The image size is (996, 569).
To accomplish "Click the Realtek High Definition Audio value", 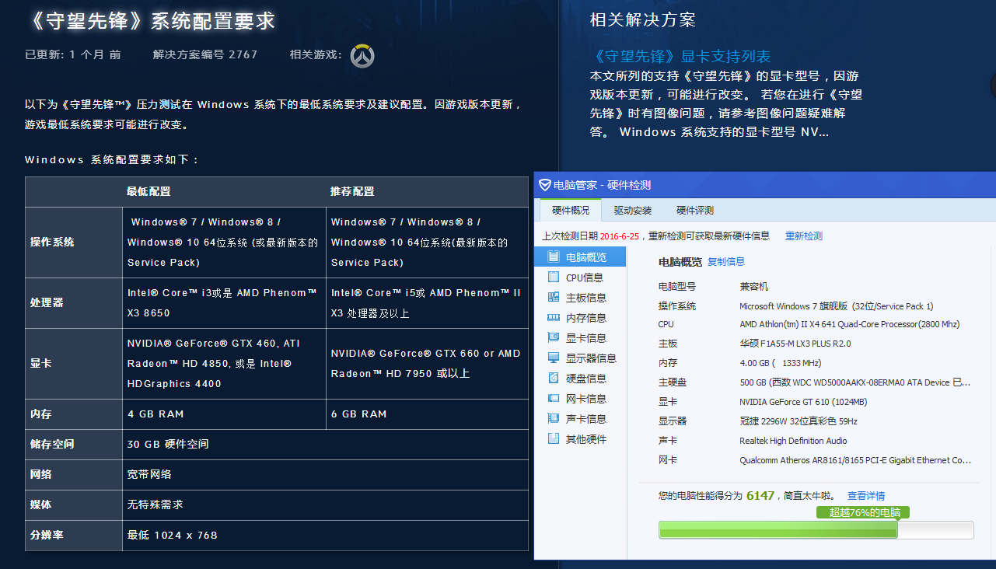I will 793,441.
